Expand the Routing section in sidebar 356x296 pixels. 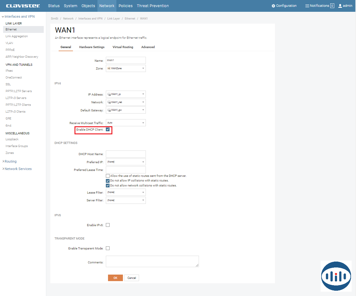(11, 161)
